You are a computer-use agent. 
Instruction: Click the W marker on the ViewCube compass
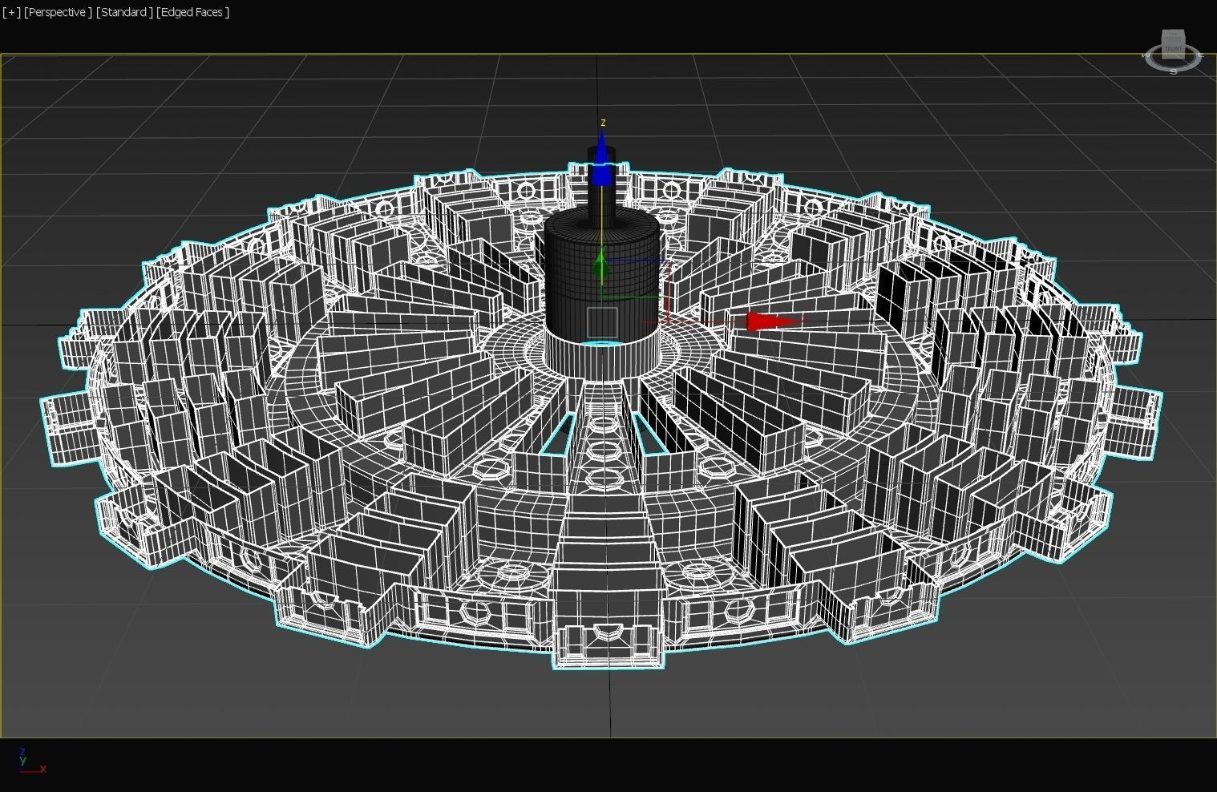pos(1146,55)
